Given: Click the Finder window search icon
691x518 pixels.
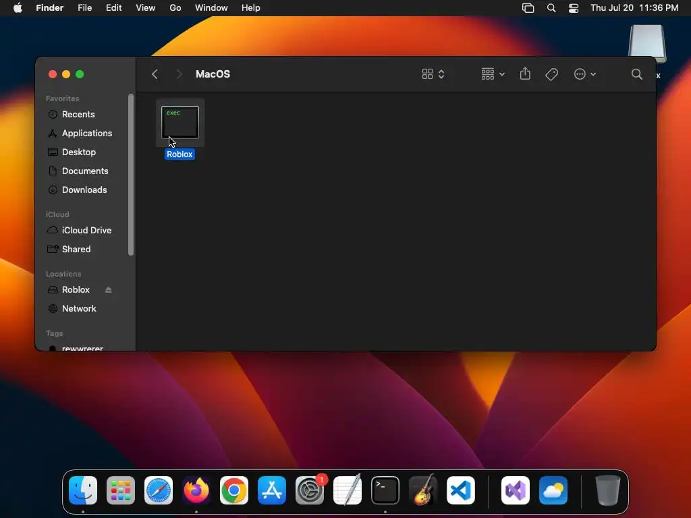Looking at the screenshot, I should 636,74.
